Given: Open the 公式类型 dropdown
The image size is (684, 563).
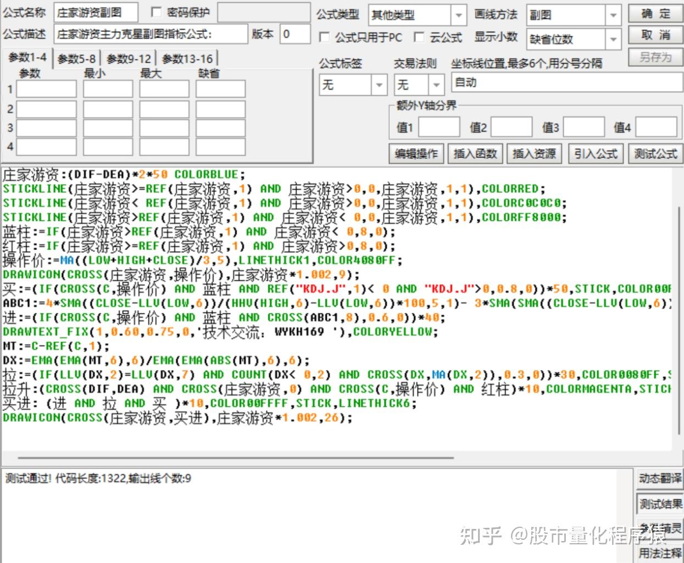Looking at the screenshot, I should point(458,15).
